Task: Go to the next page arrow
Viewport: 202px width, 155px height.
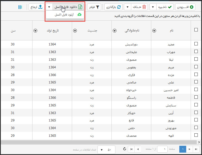Action: coord(189,149)
